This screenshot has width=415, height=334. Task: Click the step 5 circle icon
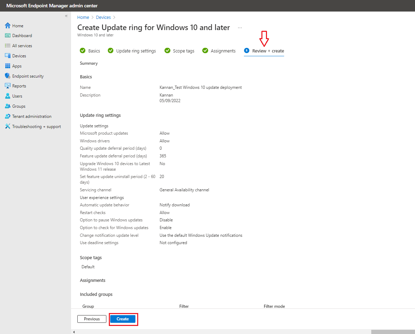(247, 50)
